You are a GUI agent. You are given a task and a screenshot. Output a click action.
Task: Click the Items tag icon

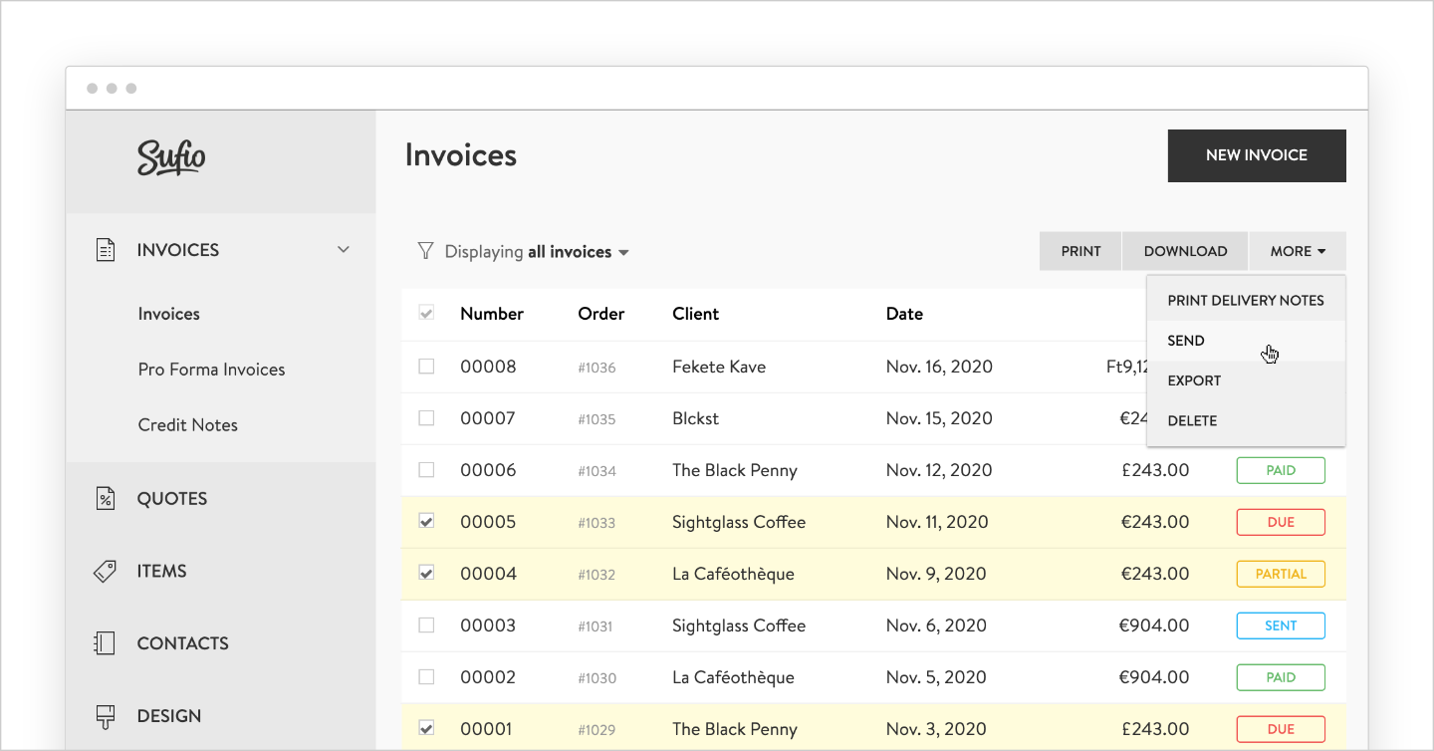click(105, 571)
